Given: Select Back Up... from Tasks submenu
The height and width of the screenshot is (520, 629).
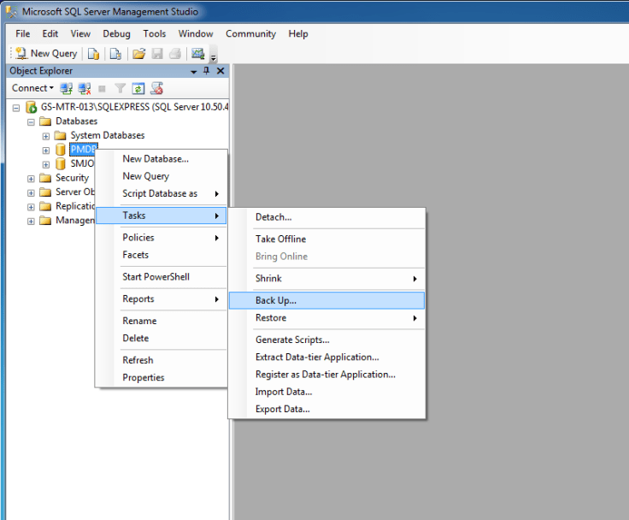Looking at the screenshot, I should pyautogui.click(x=275, y=300).
